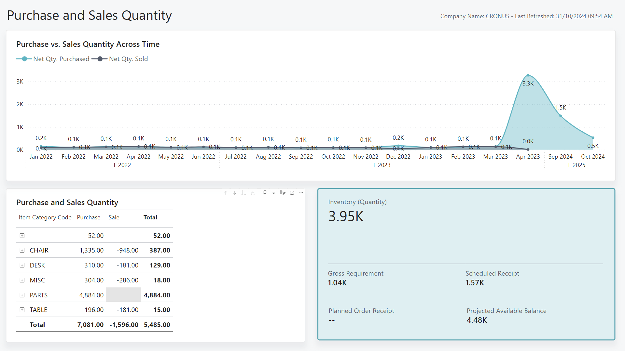This screenshot has width=625, height=351.
Task: Expand the PARTS category row
Action: pos(22,295)
